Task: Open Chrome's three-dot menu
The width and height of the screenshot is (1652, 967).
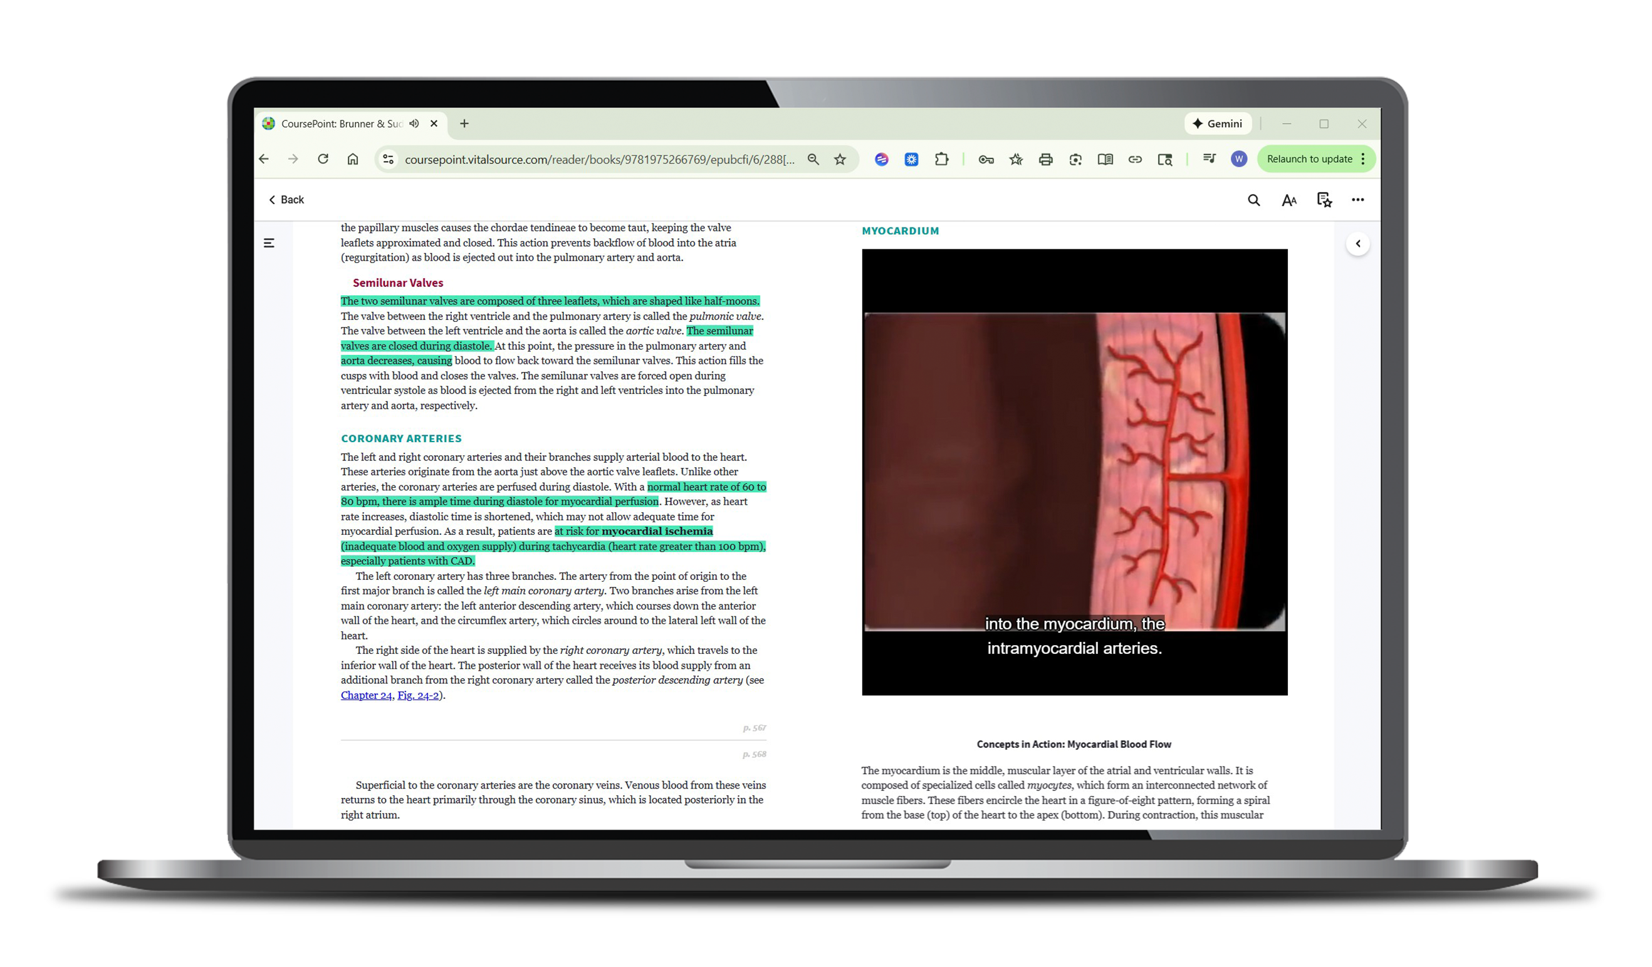Action: 1364,159
